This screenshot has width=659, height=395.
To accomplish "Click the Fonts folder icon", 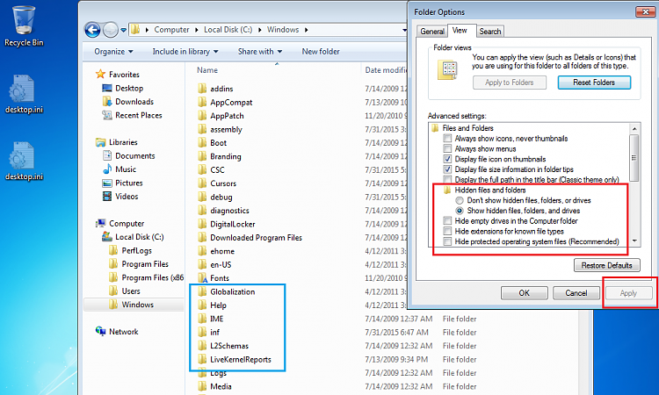I will (x=203, y=278).
